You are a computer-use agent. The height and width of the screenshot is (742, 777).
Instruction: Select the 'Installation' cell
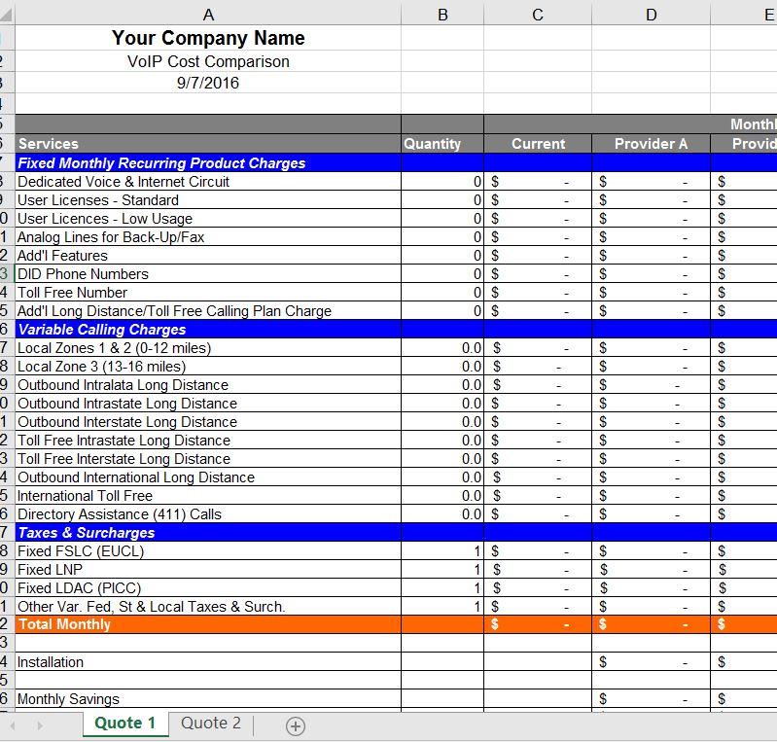pyautogui.click(x=208, y=661)
